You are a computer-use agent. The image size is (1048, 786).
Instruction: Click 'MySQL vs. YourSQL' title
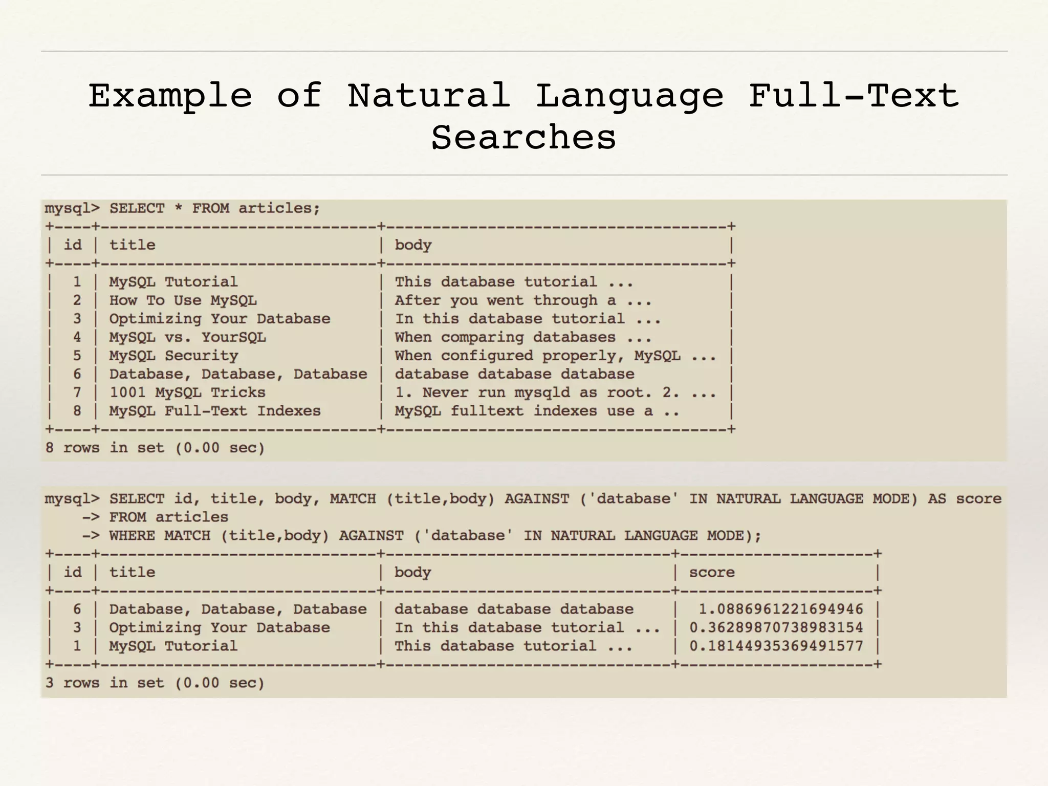click(187, 337)
